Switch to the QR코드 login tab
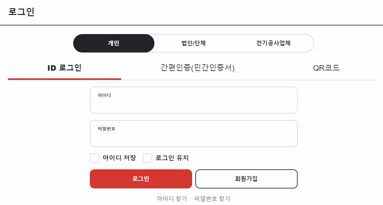 pos(327,67)
